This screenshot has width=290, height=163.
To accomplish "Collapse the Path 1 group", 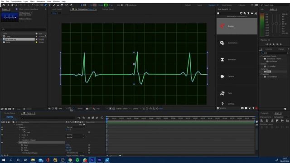I will click(20, 130).
